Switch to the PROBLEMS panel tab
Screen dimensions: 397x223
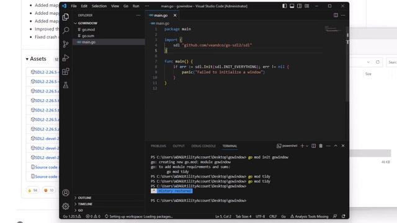click(x=159, y=146)
